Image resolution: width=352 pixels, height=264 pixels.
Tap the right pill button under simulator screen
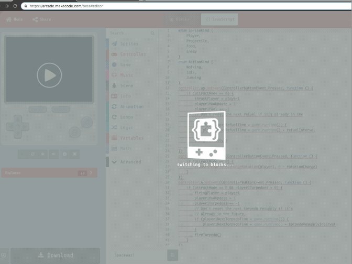pyautogui.click(x=61, y=109)
